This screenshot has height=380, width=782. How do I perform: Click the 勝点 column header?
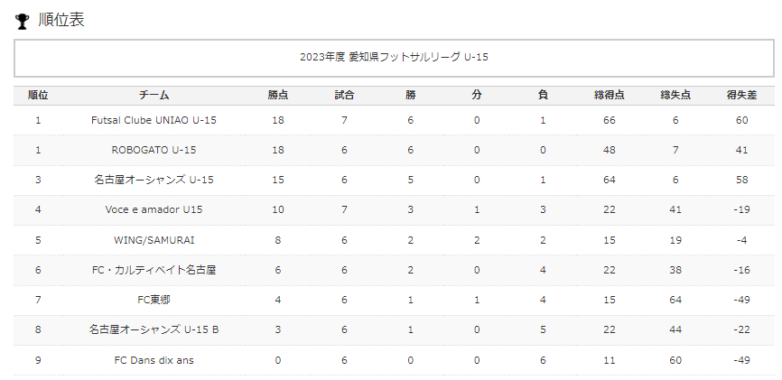click(x=278, y=96)
